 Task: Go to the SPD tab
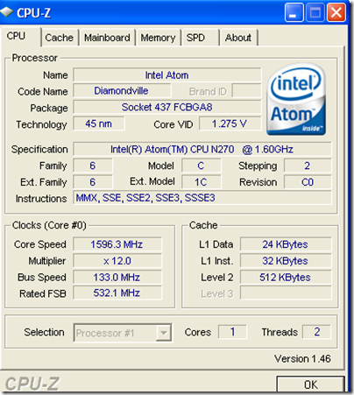[x=200, y=38]
